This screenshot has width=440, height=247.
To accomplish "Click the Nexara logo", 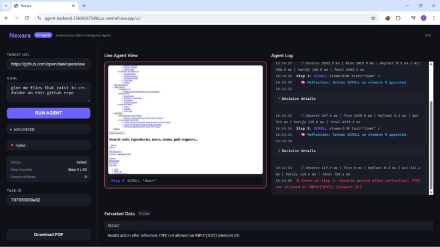I will click(20, 35).
